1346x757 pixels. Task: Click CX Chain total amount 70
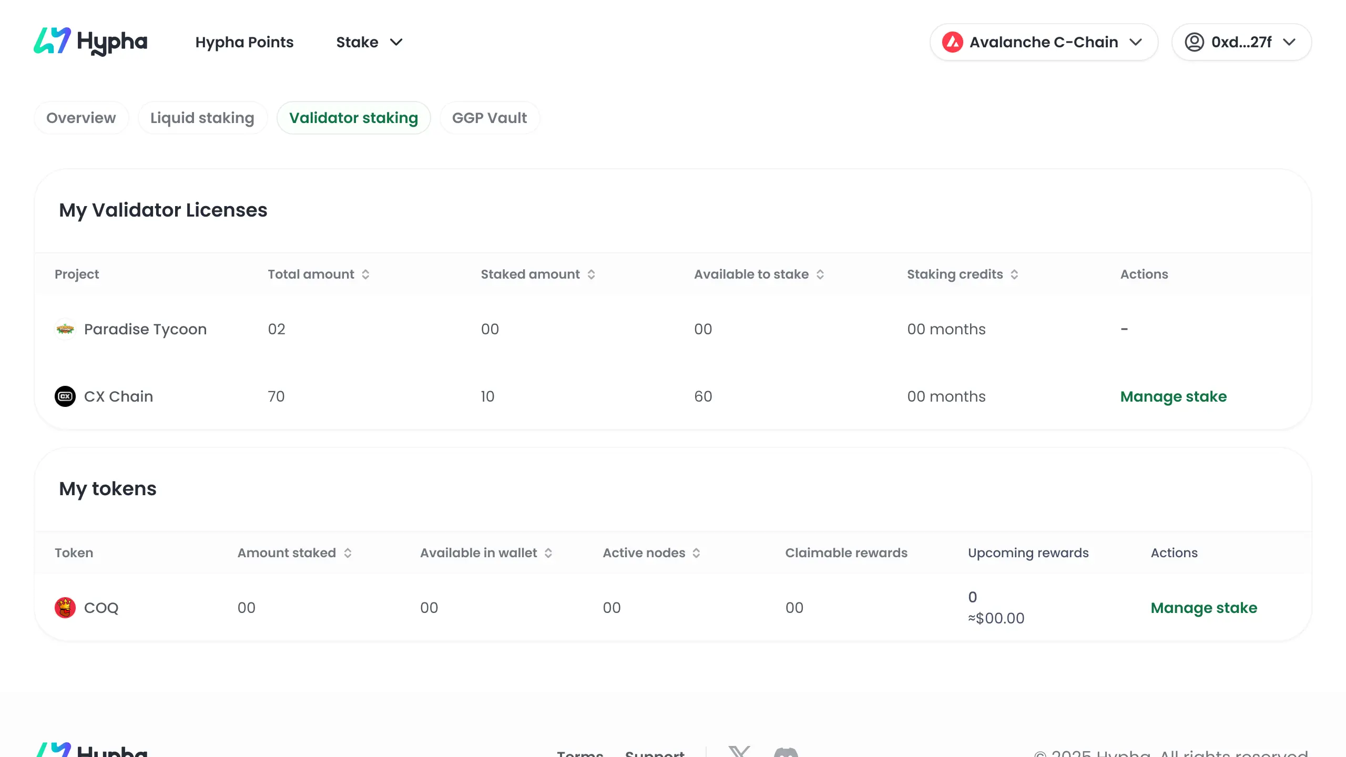pyautogui.click(x=276, y=396)
